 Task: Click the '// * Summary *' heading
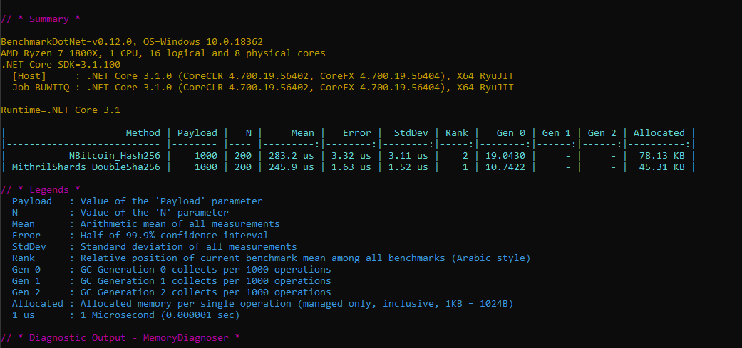pos(41,19)
